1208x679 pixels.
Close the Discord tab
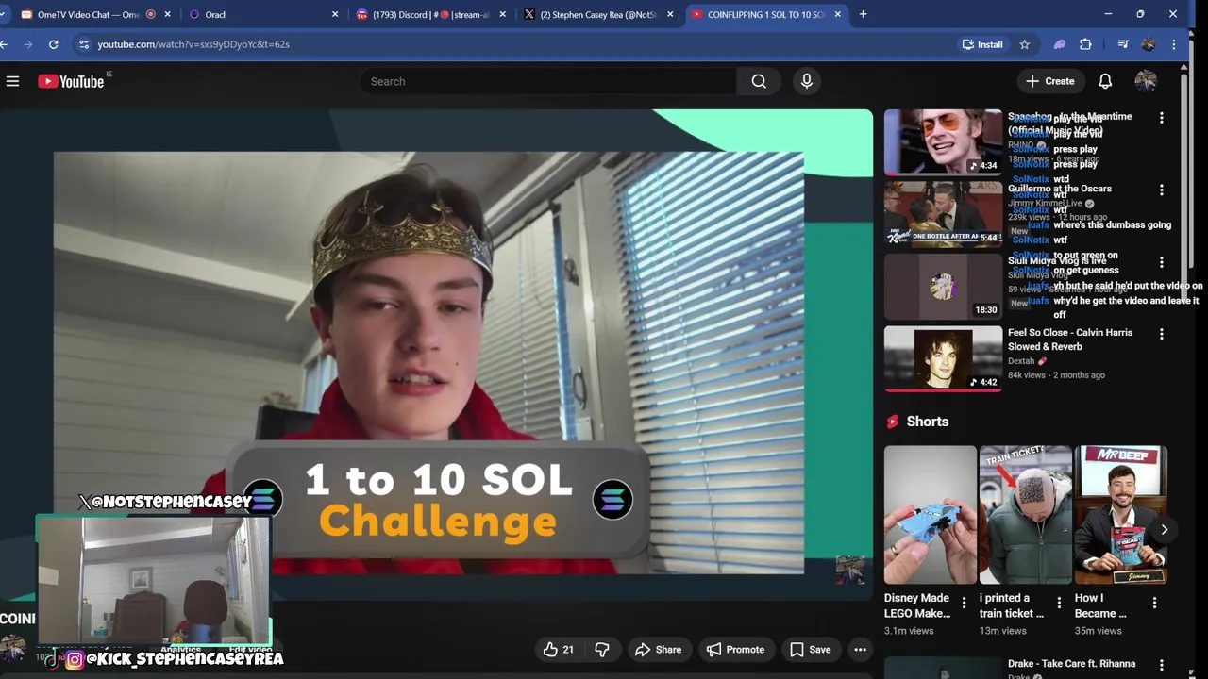(502, 14)
